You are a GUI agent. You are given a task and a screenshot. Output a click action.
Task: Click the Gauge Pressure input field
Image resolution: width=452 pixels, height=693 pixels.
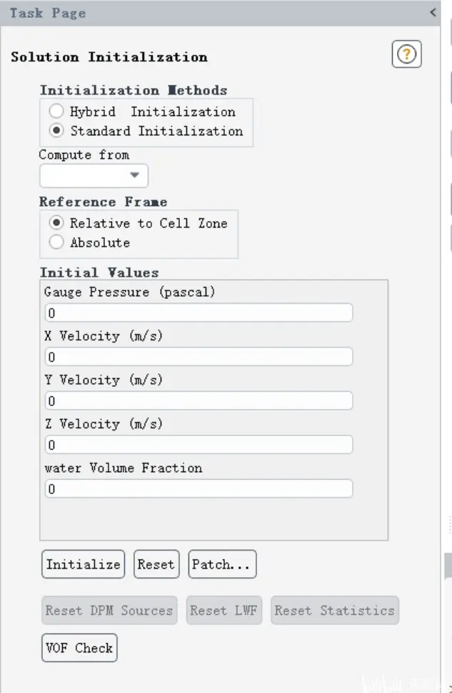(199, 313)
